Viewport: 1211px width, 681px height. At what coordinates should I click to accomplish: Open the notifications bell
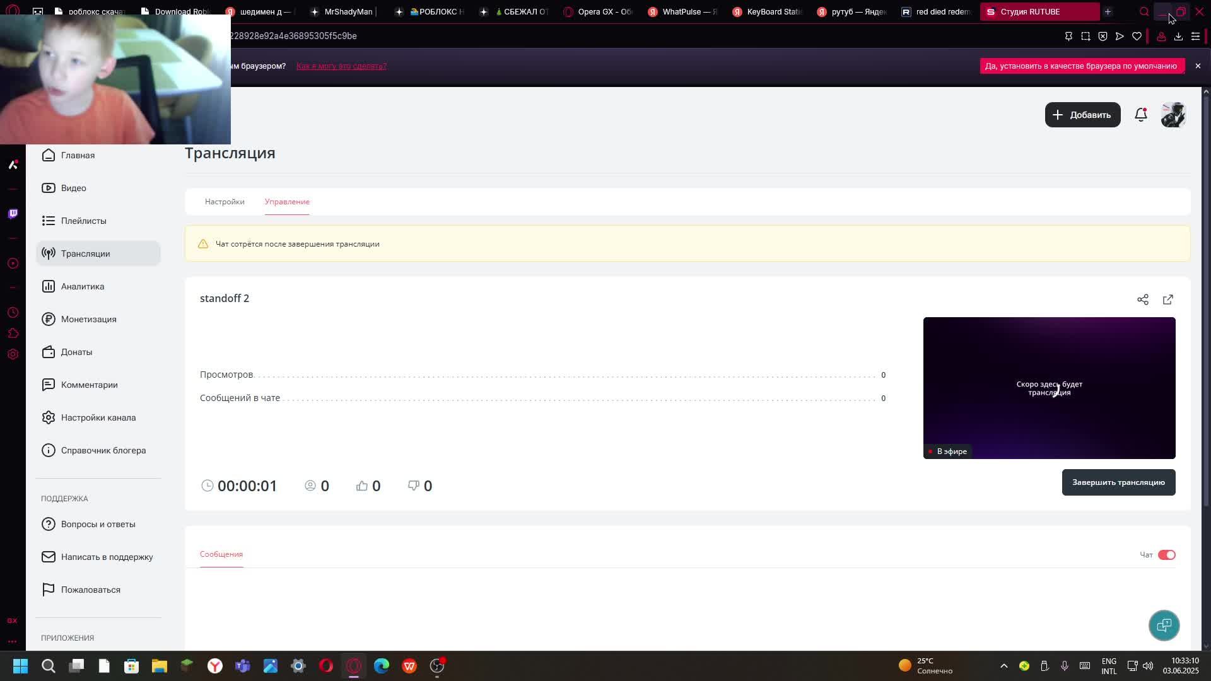(x=1140, y=115)
